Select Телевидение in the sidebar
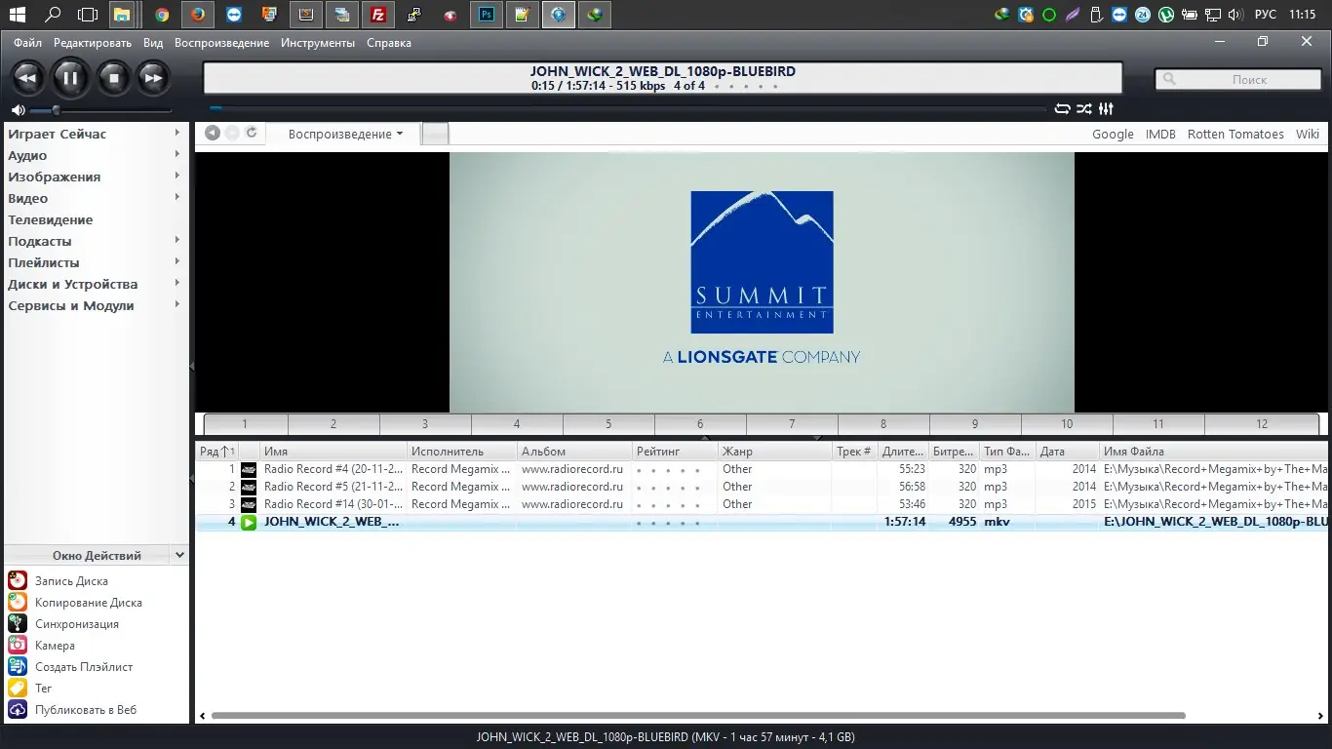This screenshot has width=1332, height=749. click(51, 220)
